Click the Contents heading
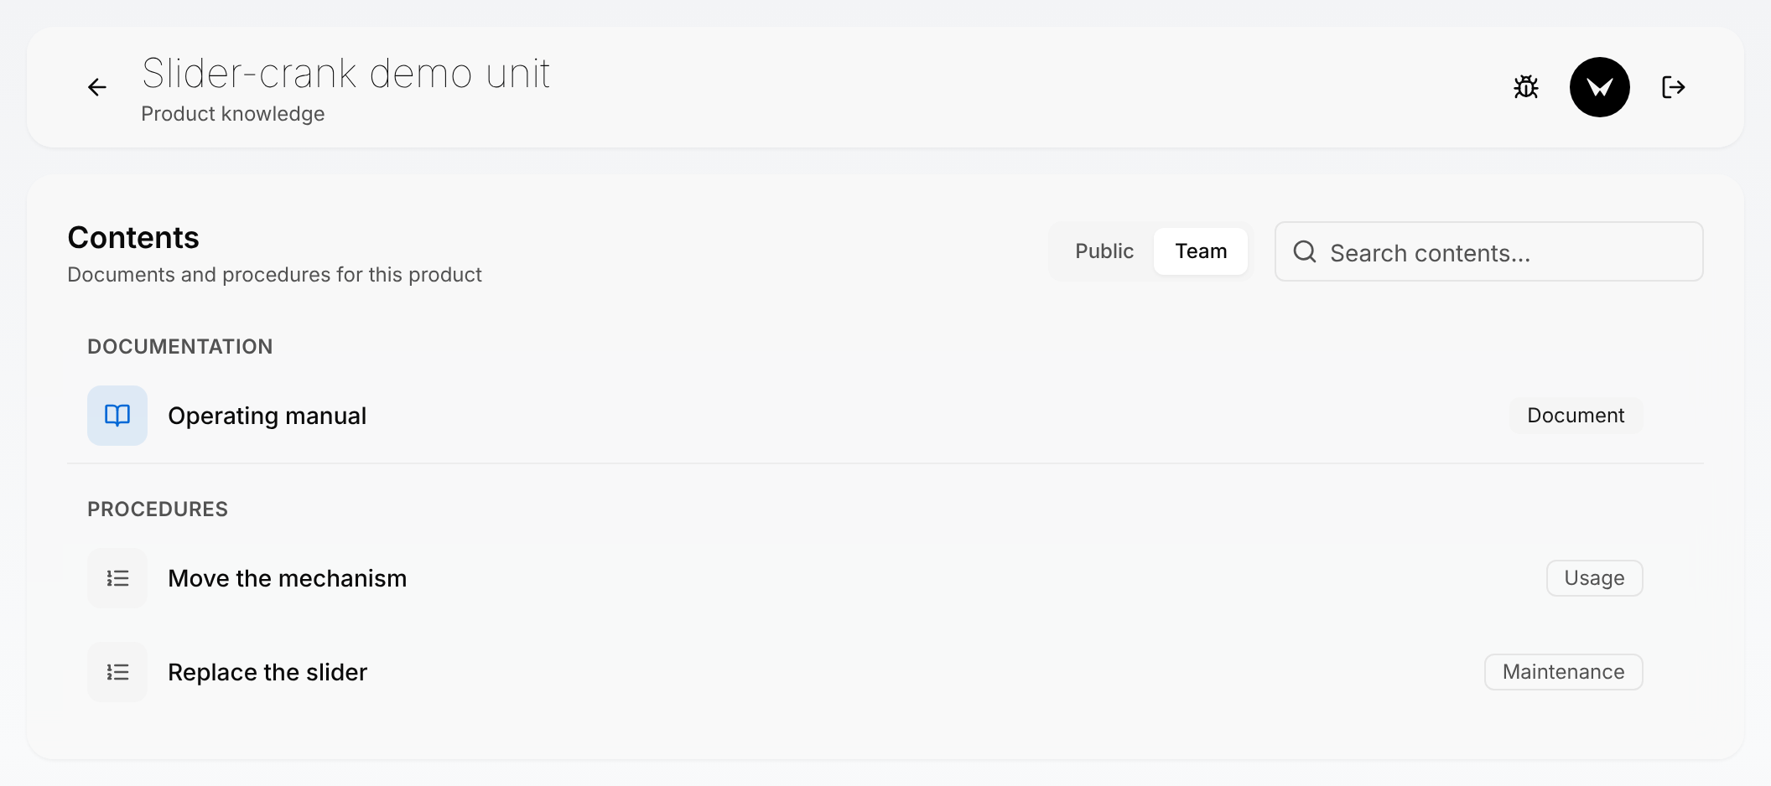Image resolution: width=1771 pixels, height=786 pixels. [133, 238]
